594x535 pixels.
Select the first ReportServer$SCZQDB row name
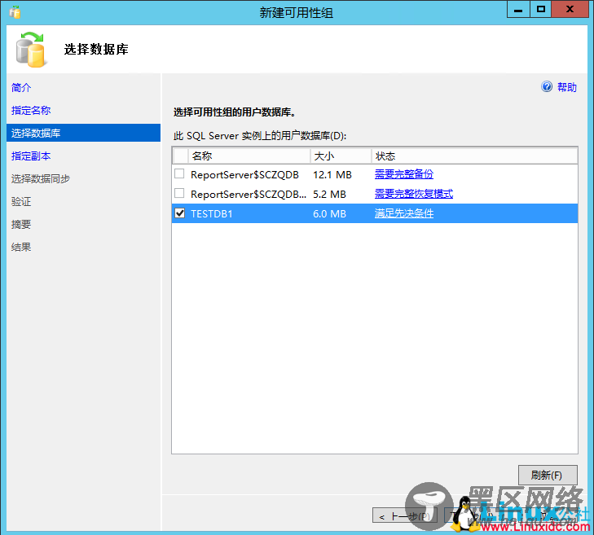click(244, 174)
